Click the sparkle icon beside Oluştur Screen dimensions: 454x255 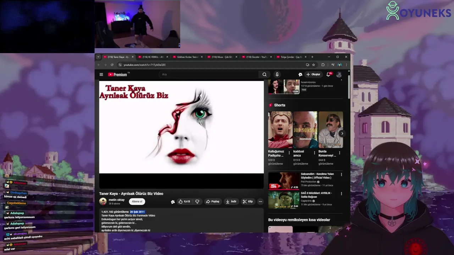[300, 74]
